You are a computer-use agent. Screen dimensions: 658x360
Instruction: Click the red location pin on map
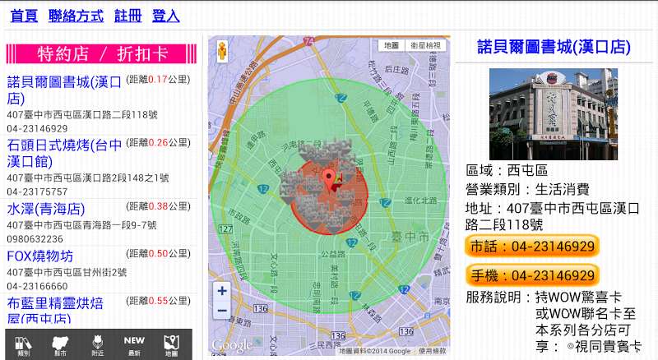pyautogui.click(x=329, y=180)
